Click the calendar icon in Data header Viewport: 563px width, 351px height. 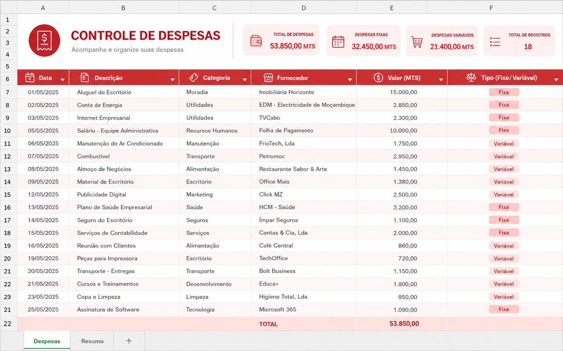click(x=30, y=78)
